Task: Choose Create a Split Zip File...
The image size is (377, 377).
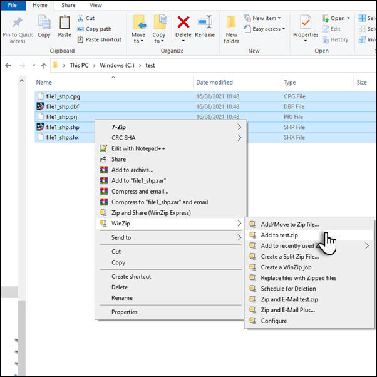Action: click(x=309, y=257)
